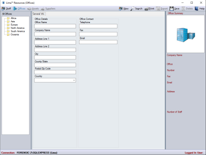Click the 'Office Details' group label

coord(41,19)
